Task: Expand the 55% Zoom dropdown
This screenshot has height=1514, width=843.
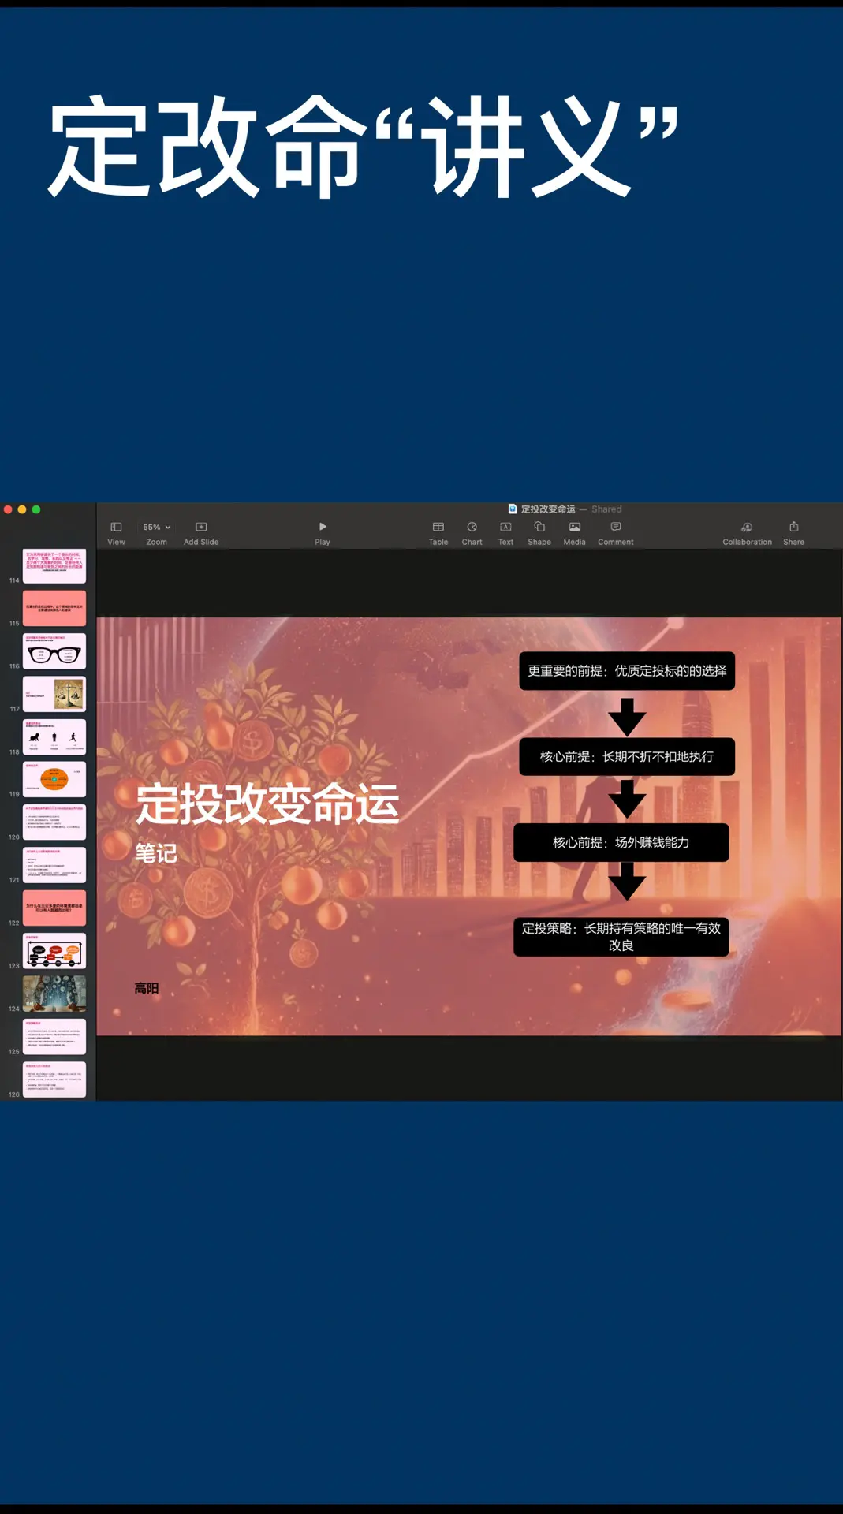Action: 156,528
